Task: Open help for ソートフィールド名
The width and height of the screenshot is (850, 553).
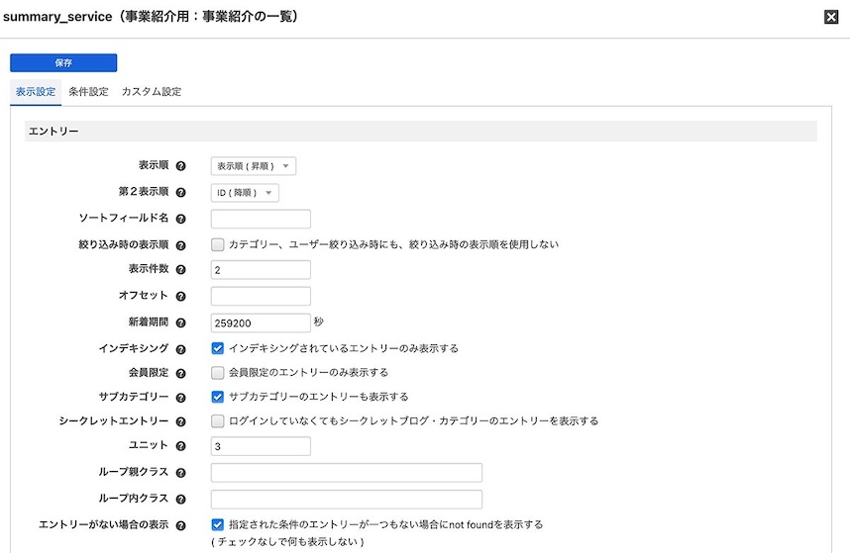Action: point(180,219)
